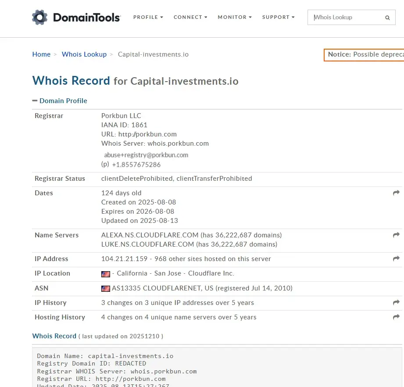Click the share arrow in Name Servers row
The image size is (404, 387).
click(x=396, y=235)
